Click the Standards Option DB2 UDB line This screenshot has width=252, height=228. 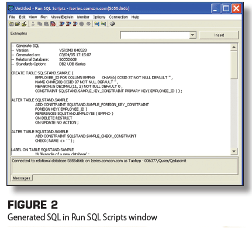click(x=49, y=64)
